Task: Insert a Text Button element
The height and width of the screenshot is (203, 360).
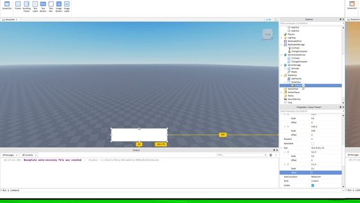Action: pos(43,6)
